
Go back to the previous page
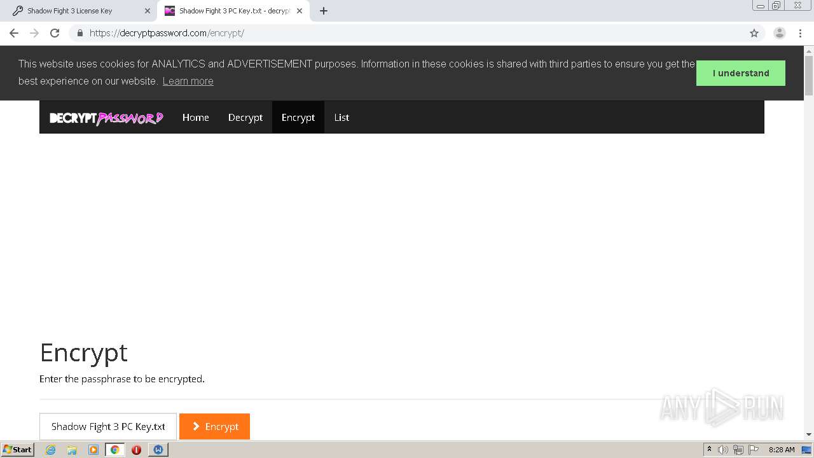click(x=14, y=33)
